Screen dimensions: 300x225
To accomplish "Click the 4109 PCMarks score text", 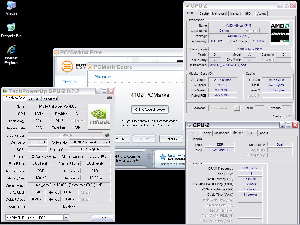I will [150, 95].
